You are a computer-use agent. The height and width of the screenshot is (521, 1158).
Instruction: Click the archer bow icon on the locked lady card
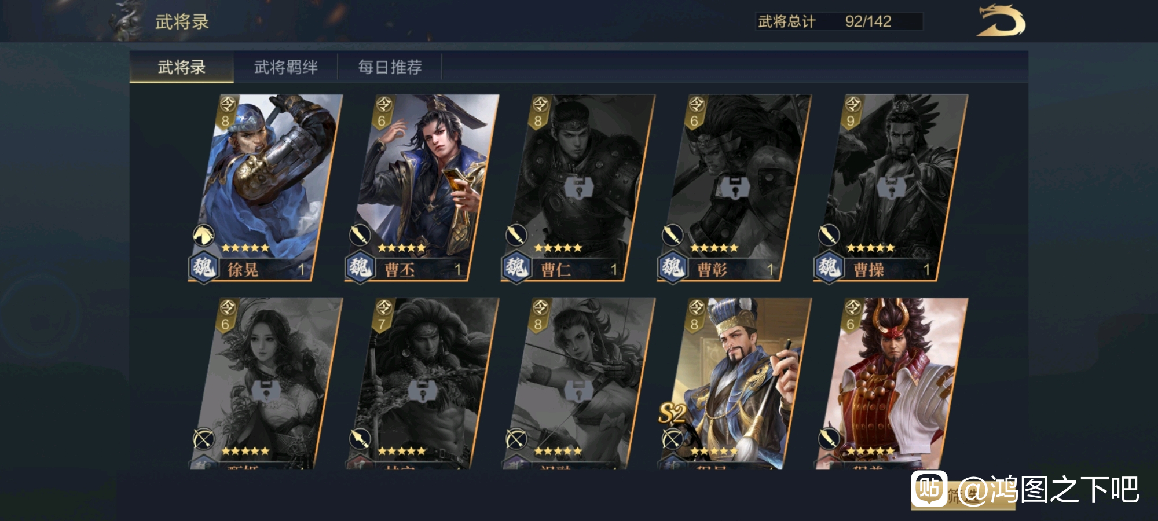(x=204, y=438)
